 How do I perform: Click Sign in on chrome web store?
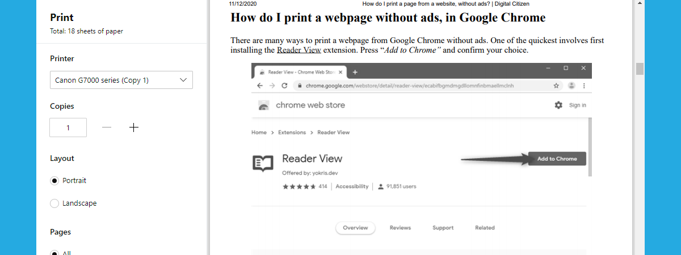578,105
